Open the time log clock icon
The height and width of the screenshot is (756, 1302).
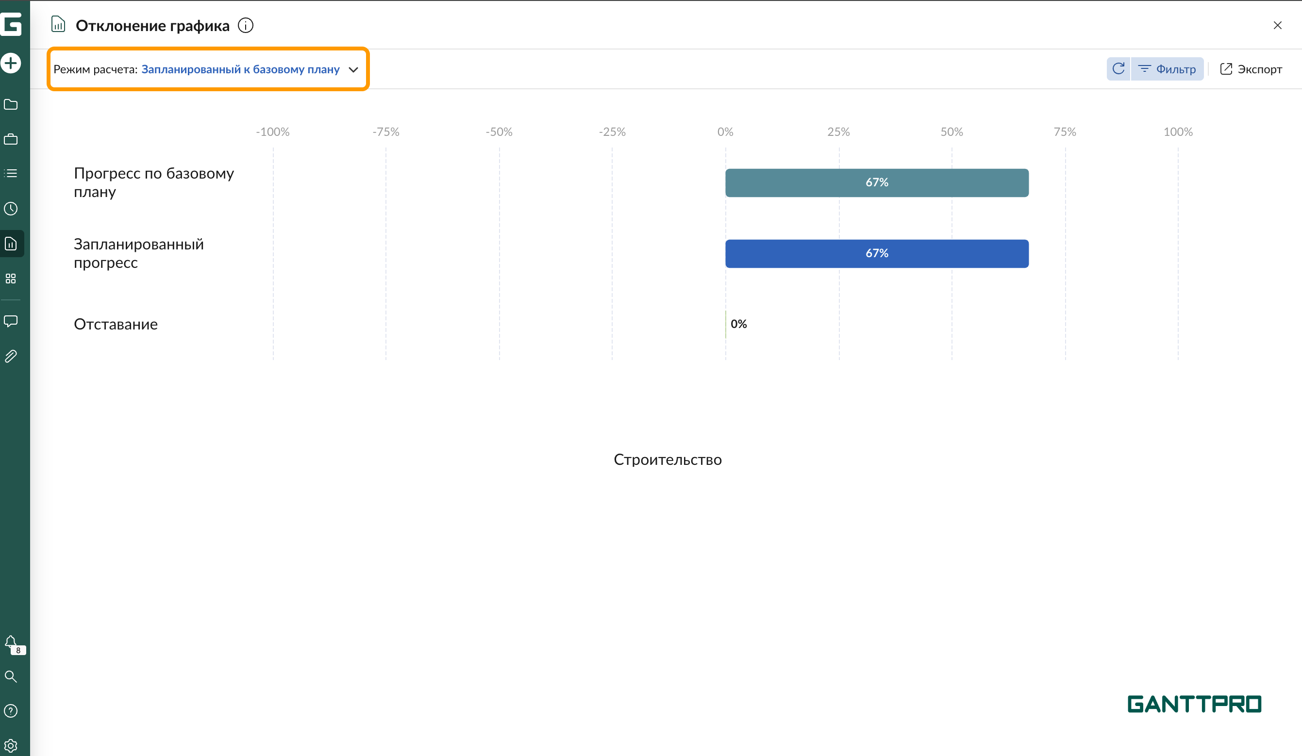(x=11, y=209)
